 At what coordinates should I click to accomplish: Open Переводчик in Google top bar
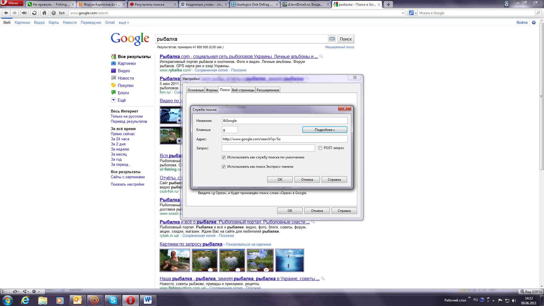pos(91,23)
